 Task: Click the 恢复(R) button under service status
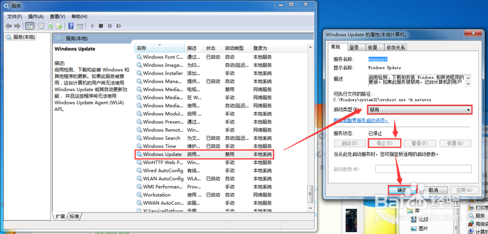455,143
